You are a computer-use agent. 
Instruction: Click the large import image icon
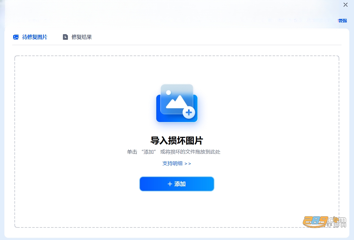177,103
